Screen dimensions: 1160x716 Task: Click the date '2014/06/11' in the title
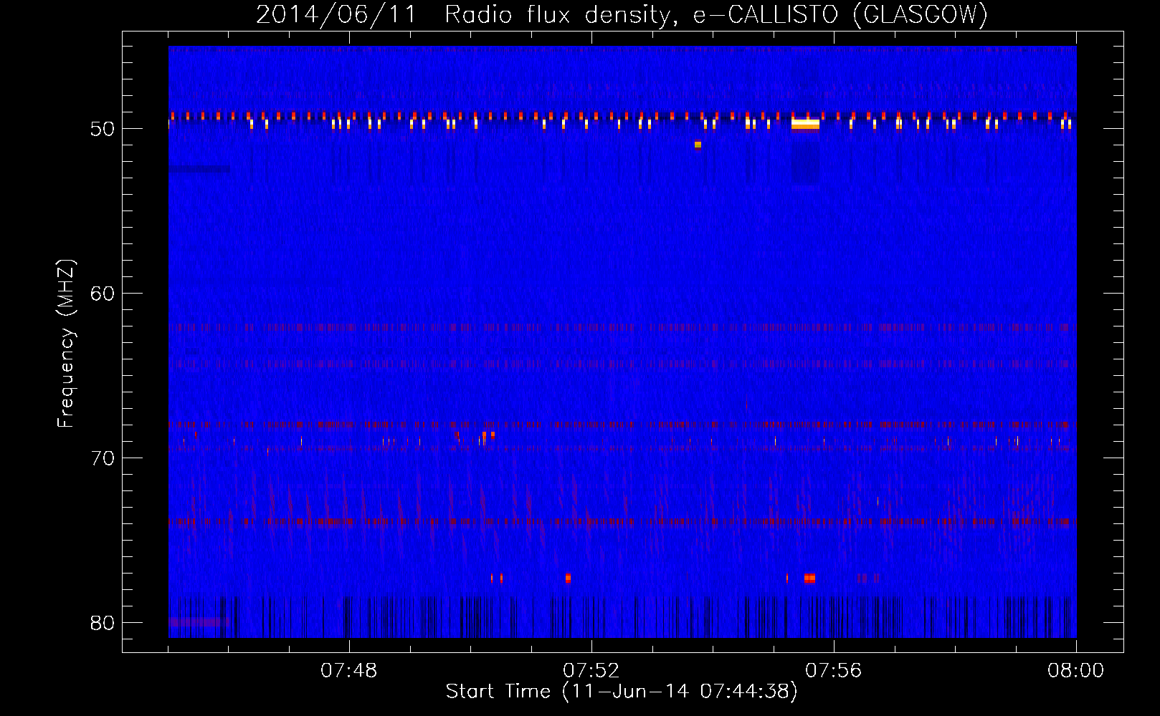point(336,14)
